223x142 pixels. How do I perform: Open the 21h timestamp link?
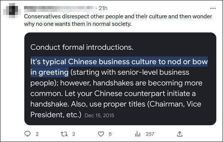(x=103, y=8)
